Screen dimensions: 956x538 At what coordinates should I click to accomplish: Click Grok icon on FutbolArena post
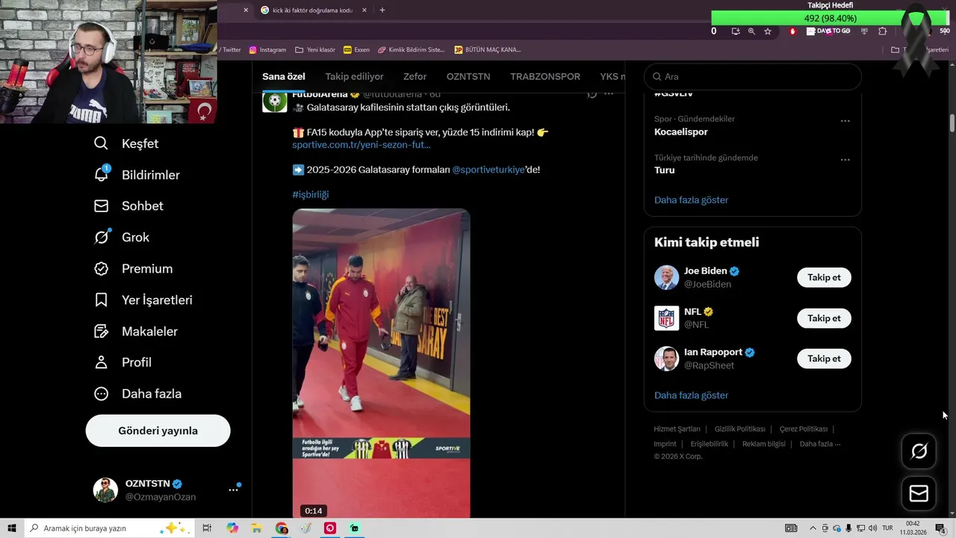[592, 94]
